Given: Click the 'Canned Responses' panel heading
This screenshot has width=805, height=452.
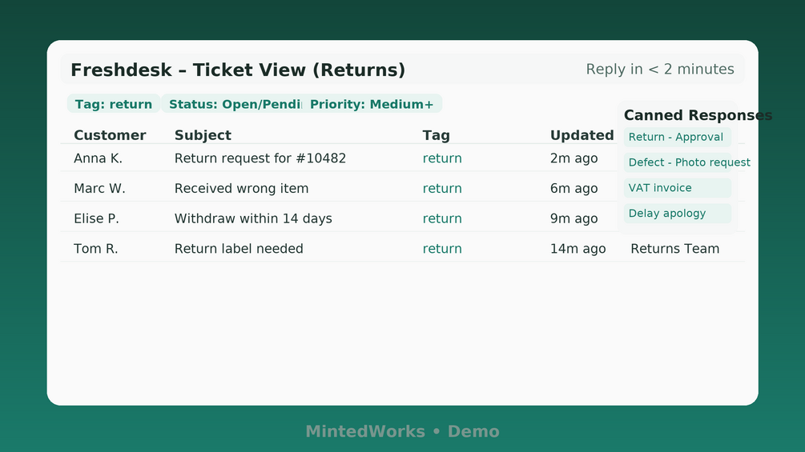Looking at the screenshot, I should pyautogui.click(x=698, y=115).
